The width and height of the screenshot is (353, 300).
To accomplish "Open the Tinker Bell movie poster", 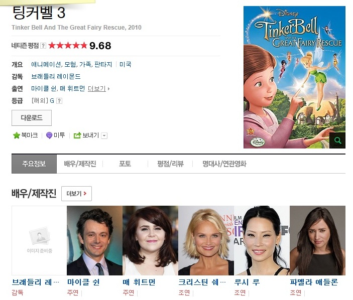I will [294, 77].
